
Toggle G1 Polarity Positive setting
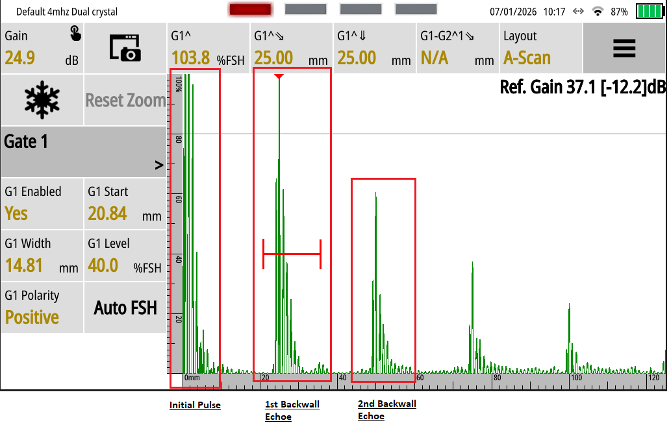pyautogui.click(x=42, y=308)
